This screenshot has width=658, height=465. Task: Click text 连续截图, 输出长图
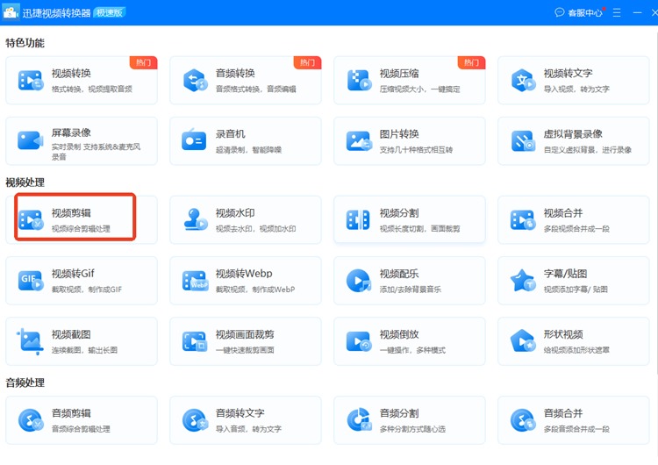pyautogui.click(x=85, y=350)
